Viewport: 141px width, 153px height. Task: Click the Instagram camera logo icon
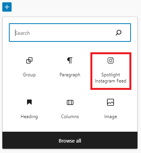(110, 60)
